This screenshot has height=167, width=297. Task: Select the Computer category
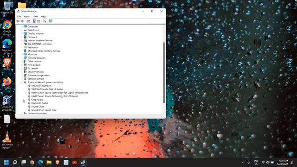32,26
